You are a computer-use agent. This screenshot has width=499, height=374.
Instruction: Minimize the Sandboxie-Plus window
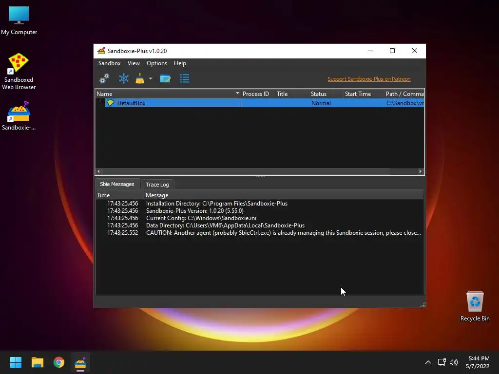(x=370, y=51)
